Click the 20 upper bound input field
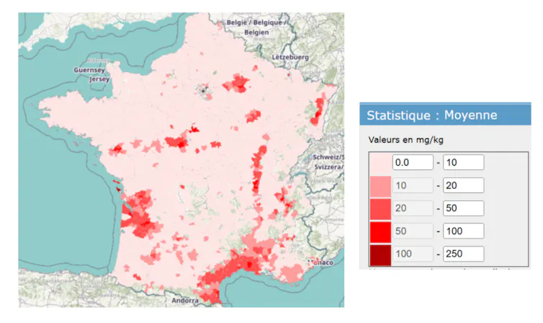Screen dimensions: 543x323 click(463, 185)
